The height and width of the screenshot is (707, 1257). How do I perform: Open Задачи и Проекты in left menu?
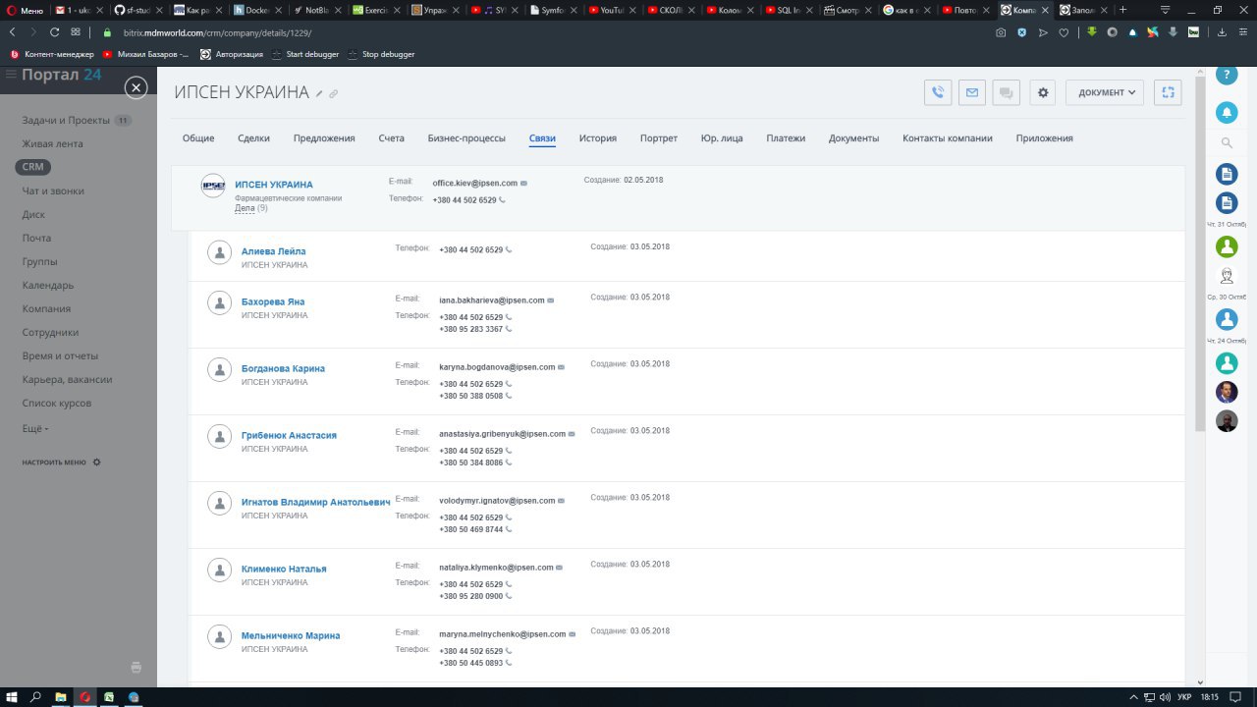66,120
